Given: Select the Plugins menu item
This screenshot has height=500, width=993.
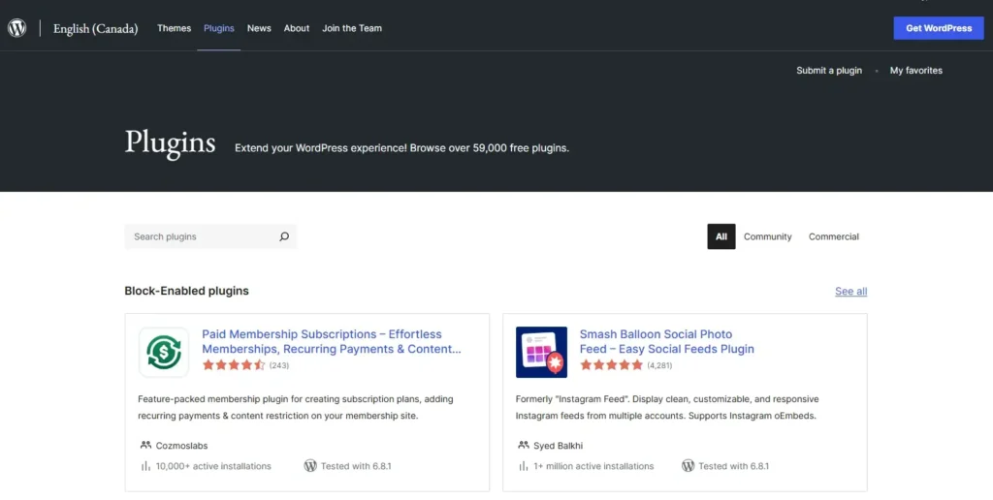Looking at the screenshot, I should 219,28.
